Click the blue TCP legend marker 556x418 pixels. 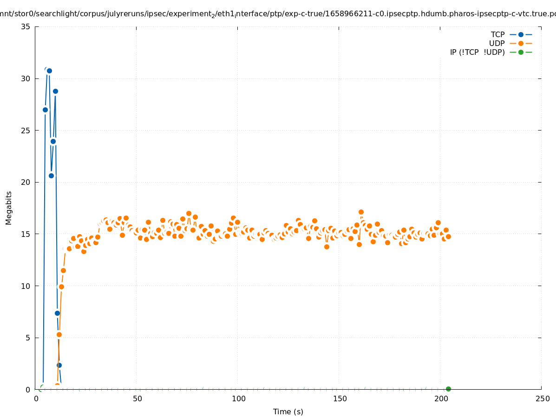coord(521,34)
